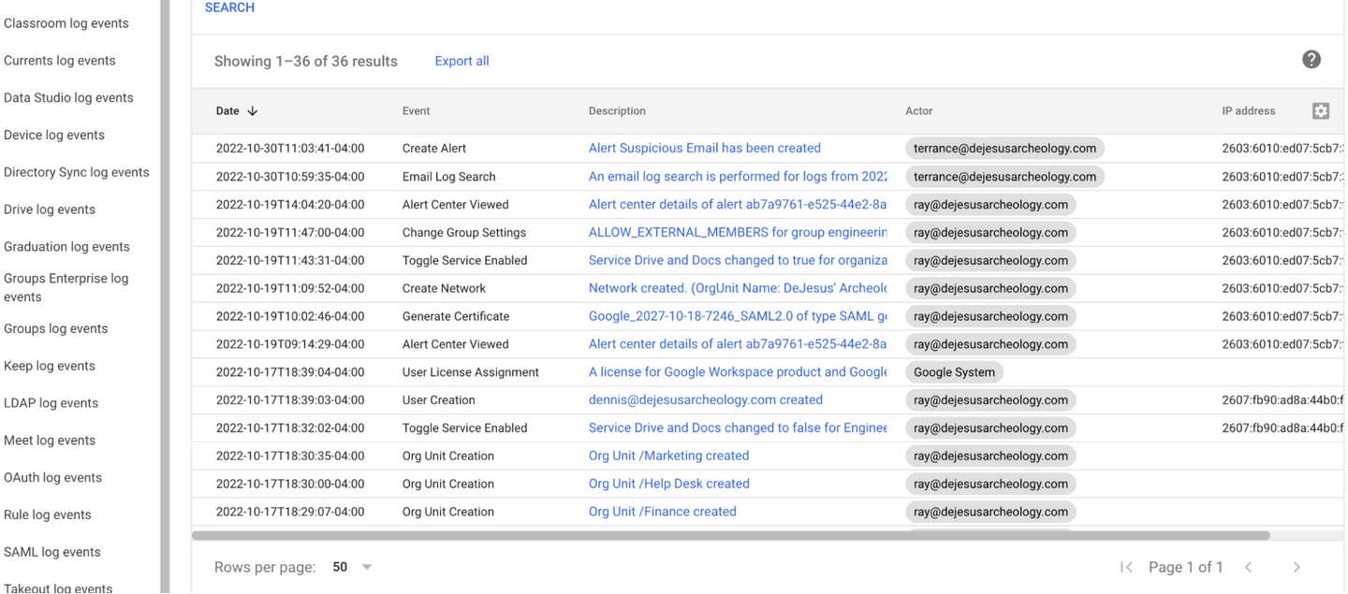Click the SEARCH button
Screen dimensions: 1348x594
[229, 7]
